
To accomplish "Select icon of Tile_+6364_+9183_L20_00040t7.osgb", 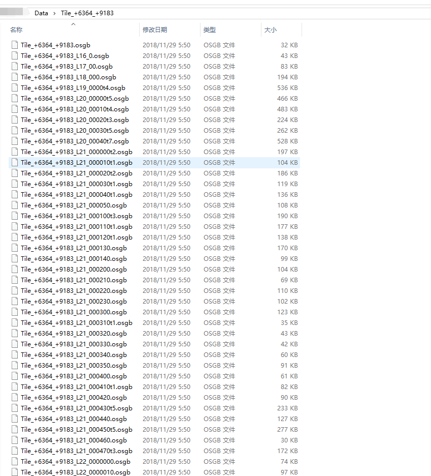I will coord(15,141).
